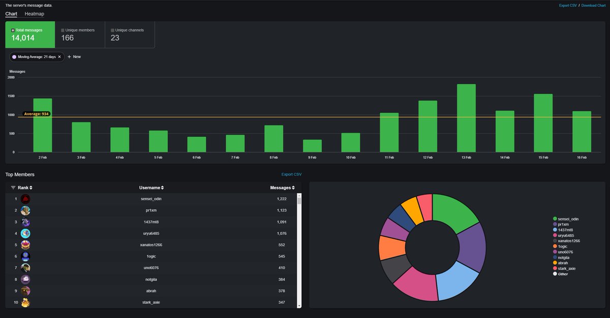Click stark_axie's avatar at rank 10
Screen dimensions: 610x318
(x=25, y=302)
